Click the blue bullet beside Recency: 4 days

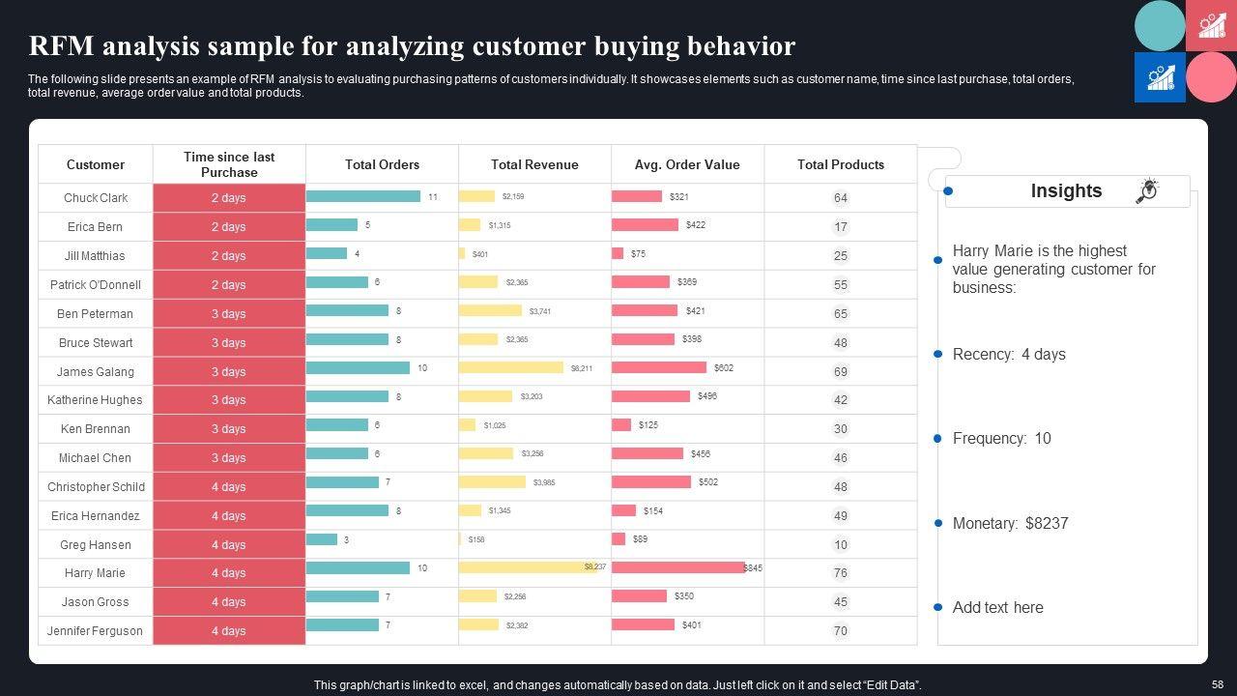click(937, 355)
